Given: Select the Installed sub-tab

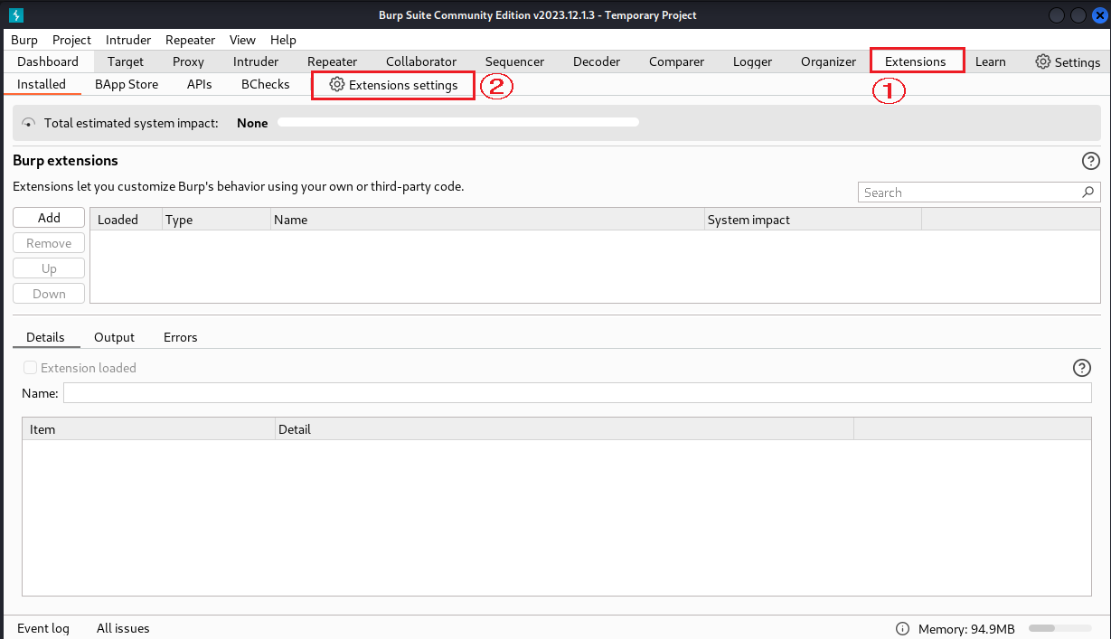Looking at the screenshot, I should click(42, 84).
